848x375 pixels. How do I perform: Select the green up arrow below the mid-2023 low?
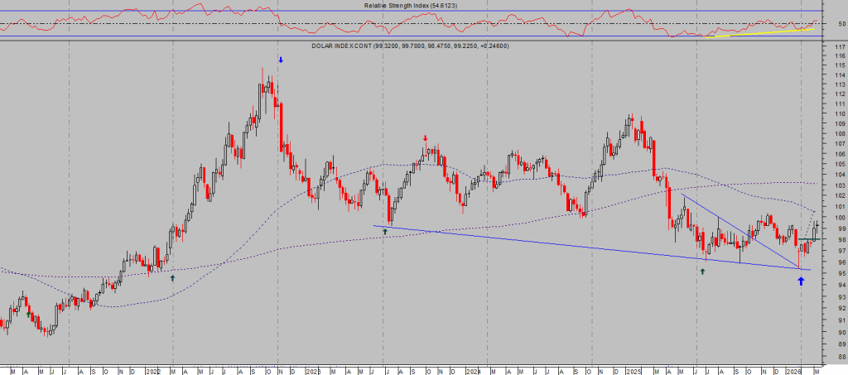pos(384,232)
